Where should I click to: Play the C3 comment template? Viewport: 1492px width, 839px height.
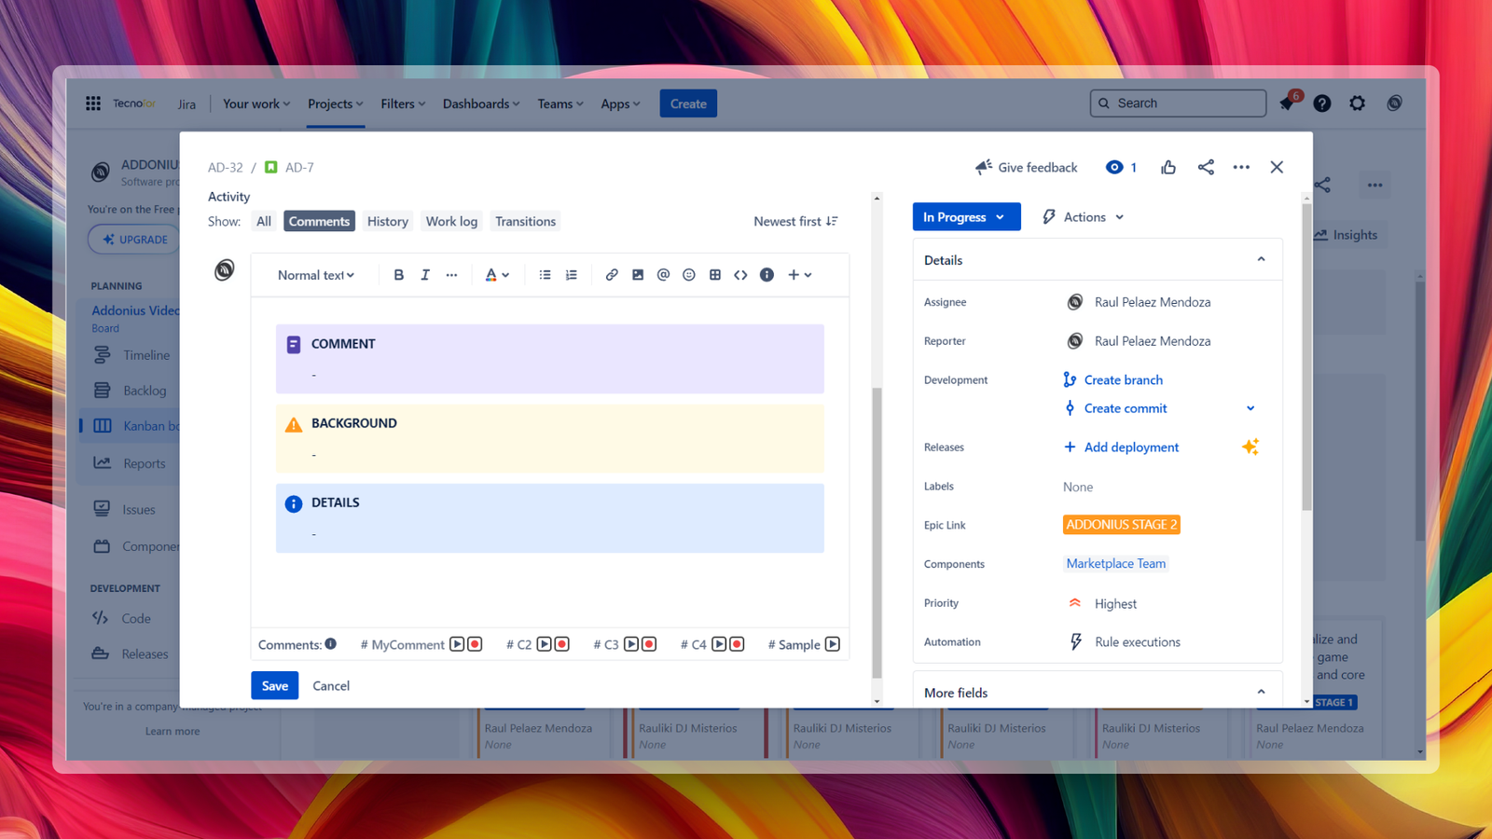(x=631, y=644)
